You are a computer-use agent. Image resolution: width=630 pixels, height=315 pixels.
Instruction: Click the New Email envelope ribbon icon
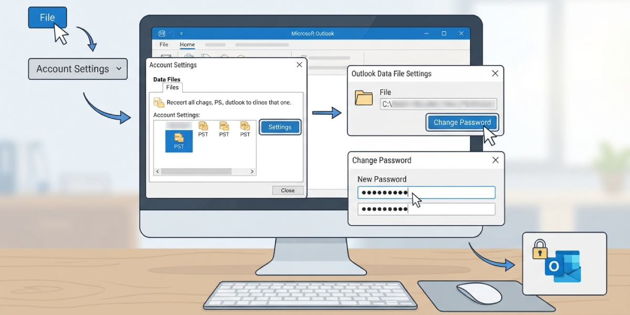pyautogui.click(x=166, y=57)
